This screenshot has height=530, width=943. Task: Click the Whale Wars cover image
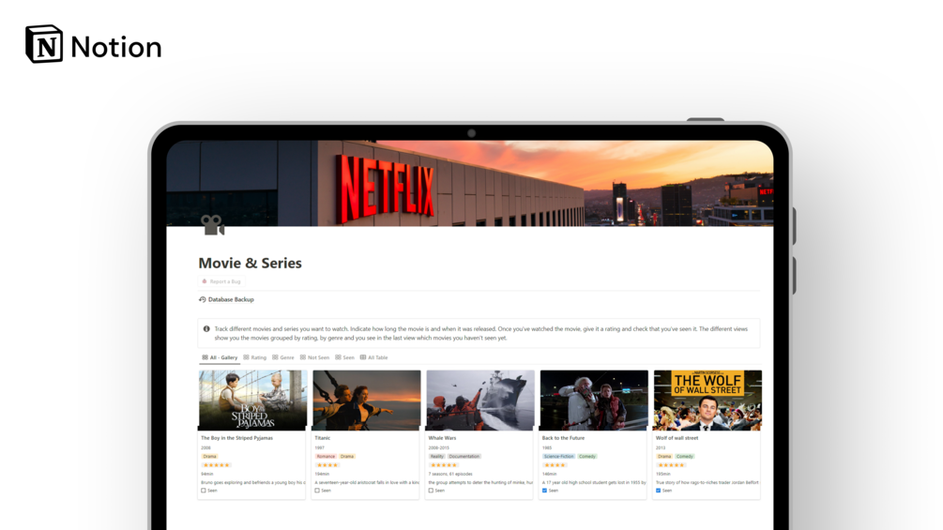click(x=479, y=401)
